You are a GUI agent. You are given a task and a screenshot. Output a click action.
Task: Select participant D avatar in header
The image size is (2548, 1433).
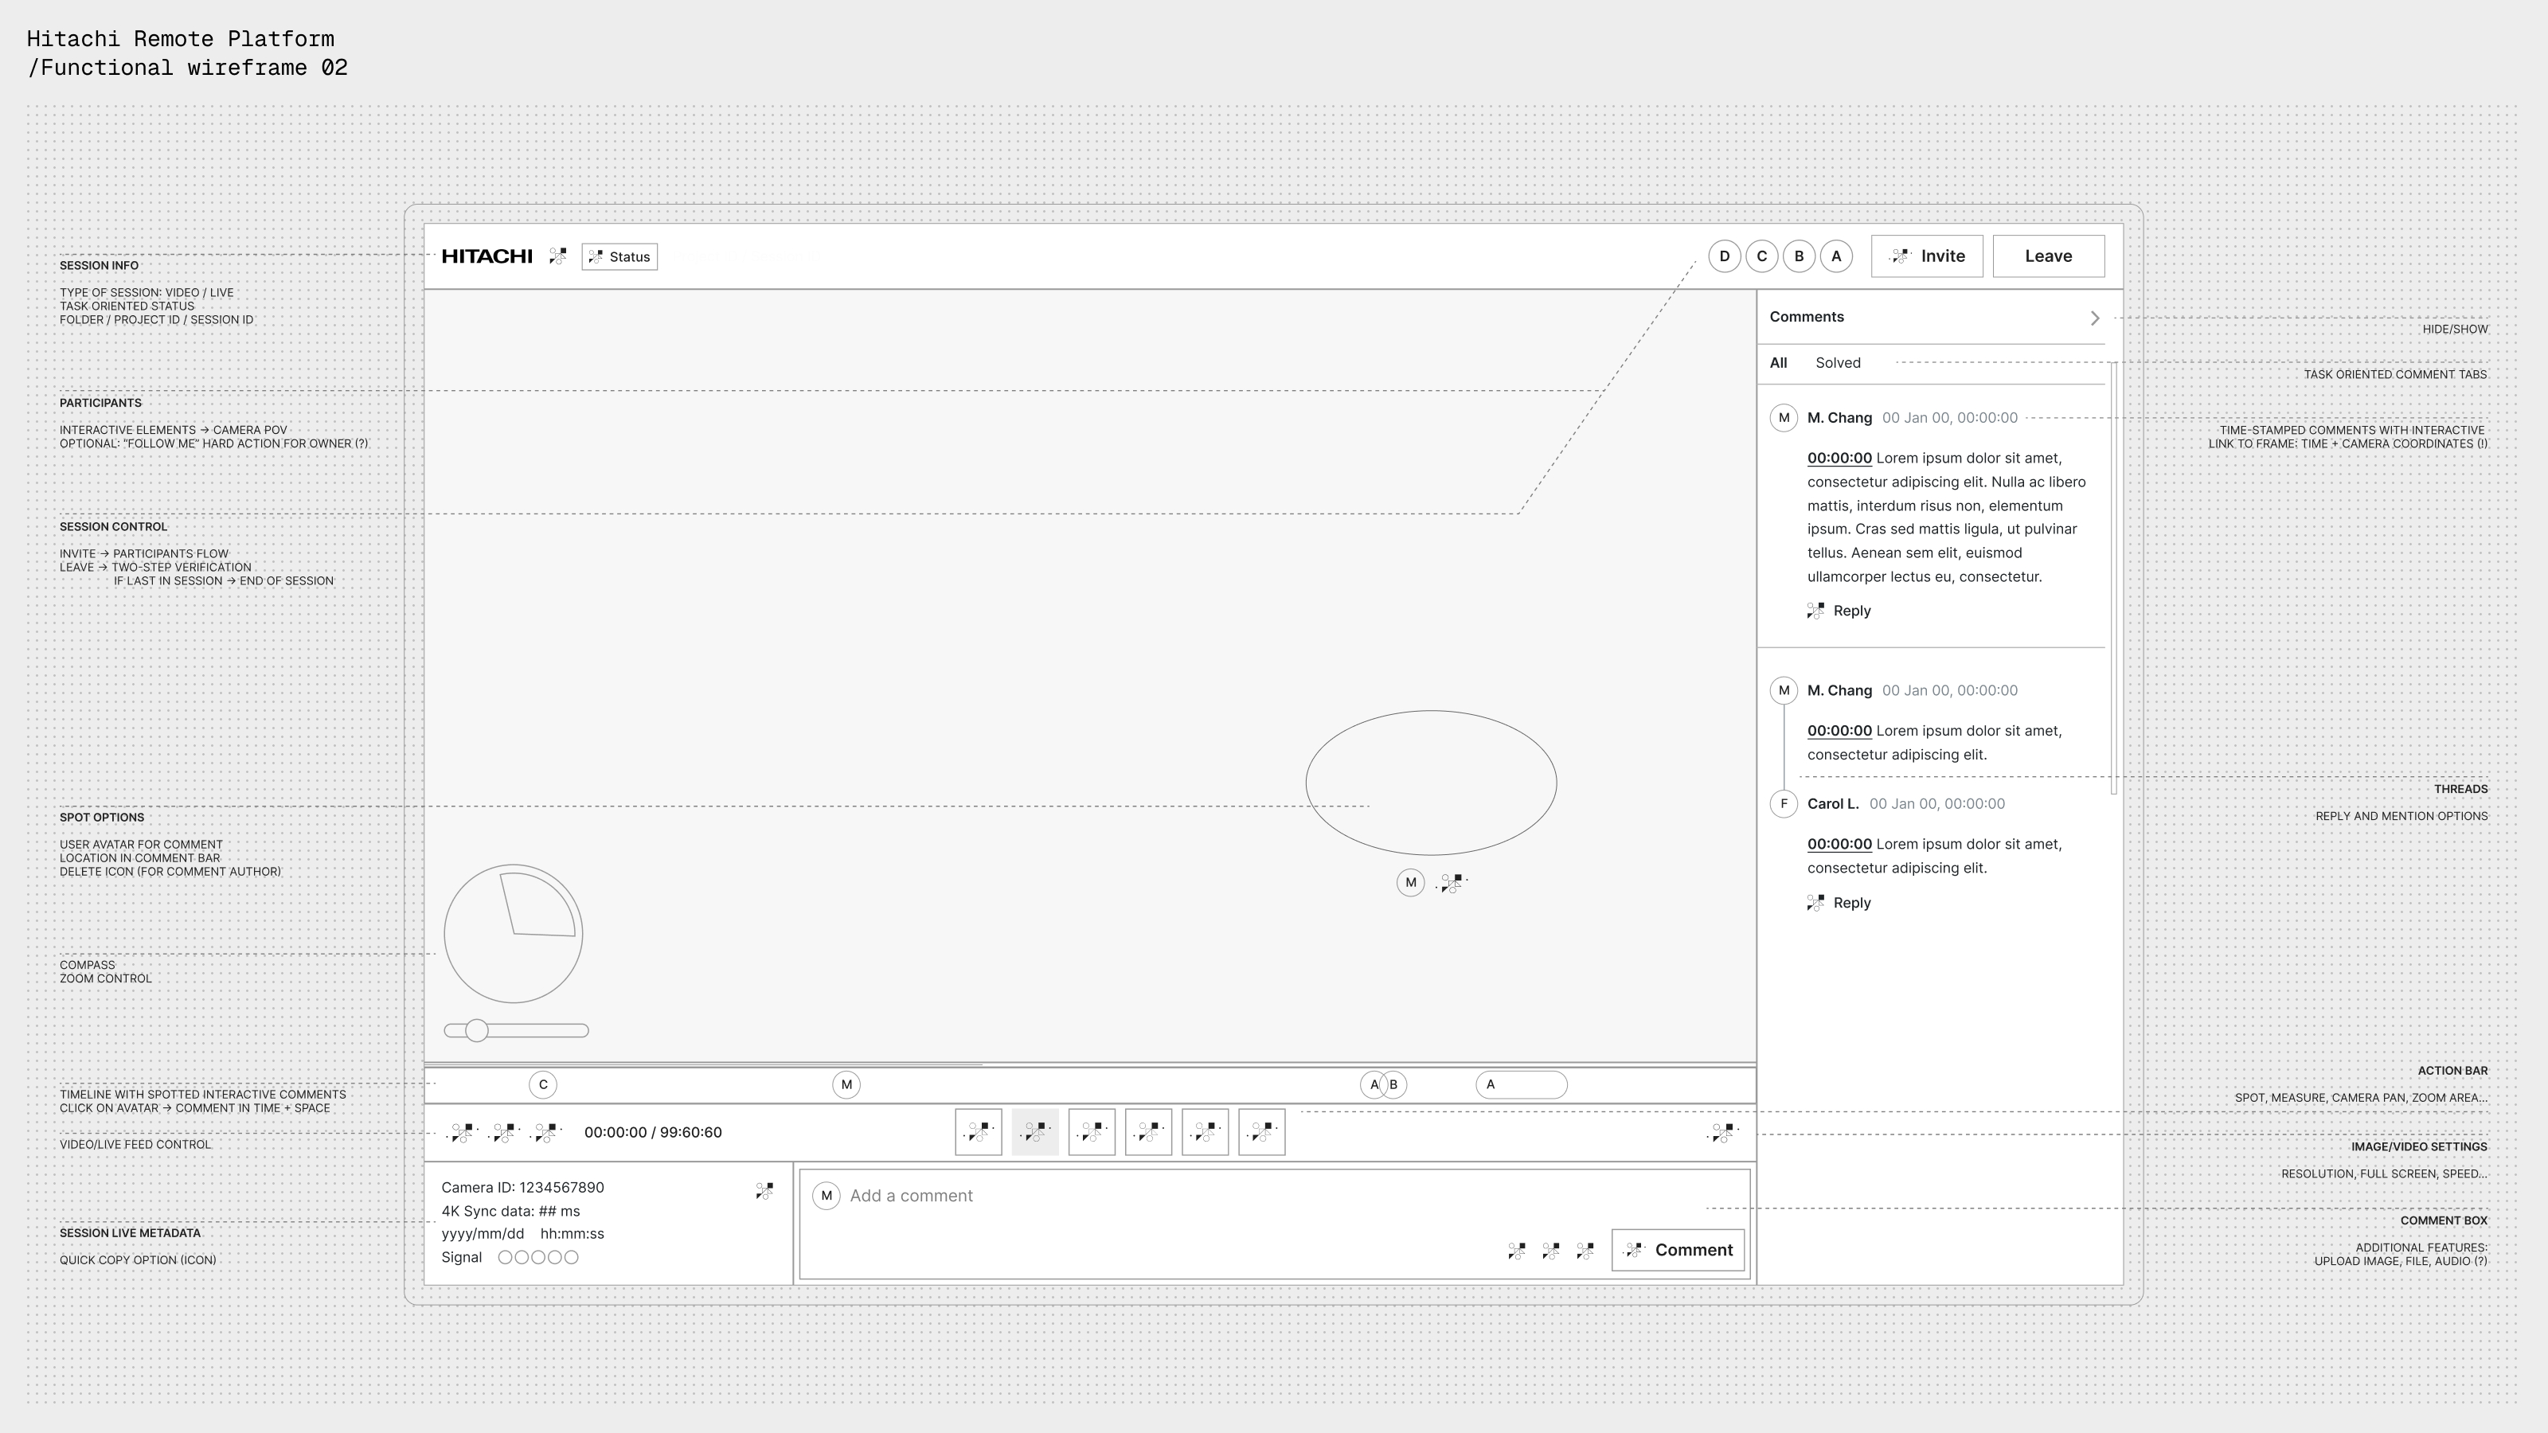[x=1724, y=256]
